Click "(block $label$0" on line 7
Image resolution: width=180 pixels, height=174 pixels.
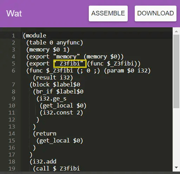pyautogui.click(x=55, y=85)
